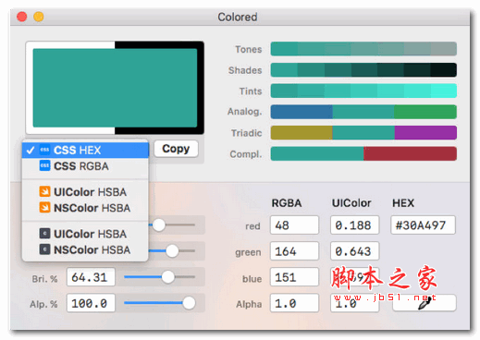Viewport: 480px width, 340px height.
Task: Select the middle teal Triadic swatch
Action: (363, 133)
